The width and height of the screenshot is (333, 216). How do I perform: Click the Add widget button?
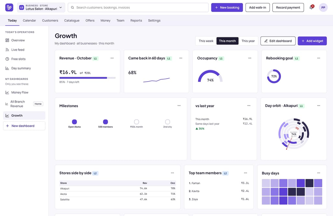pos(312,41)
